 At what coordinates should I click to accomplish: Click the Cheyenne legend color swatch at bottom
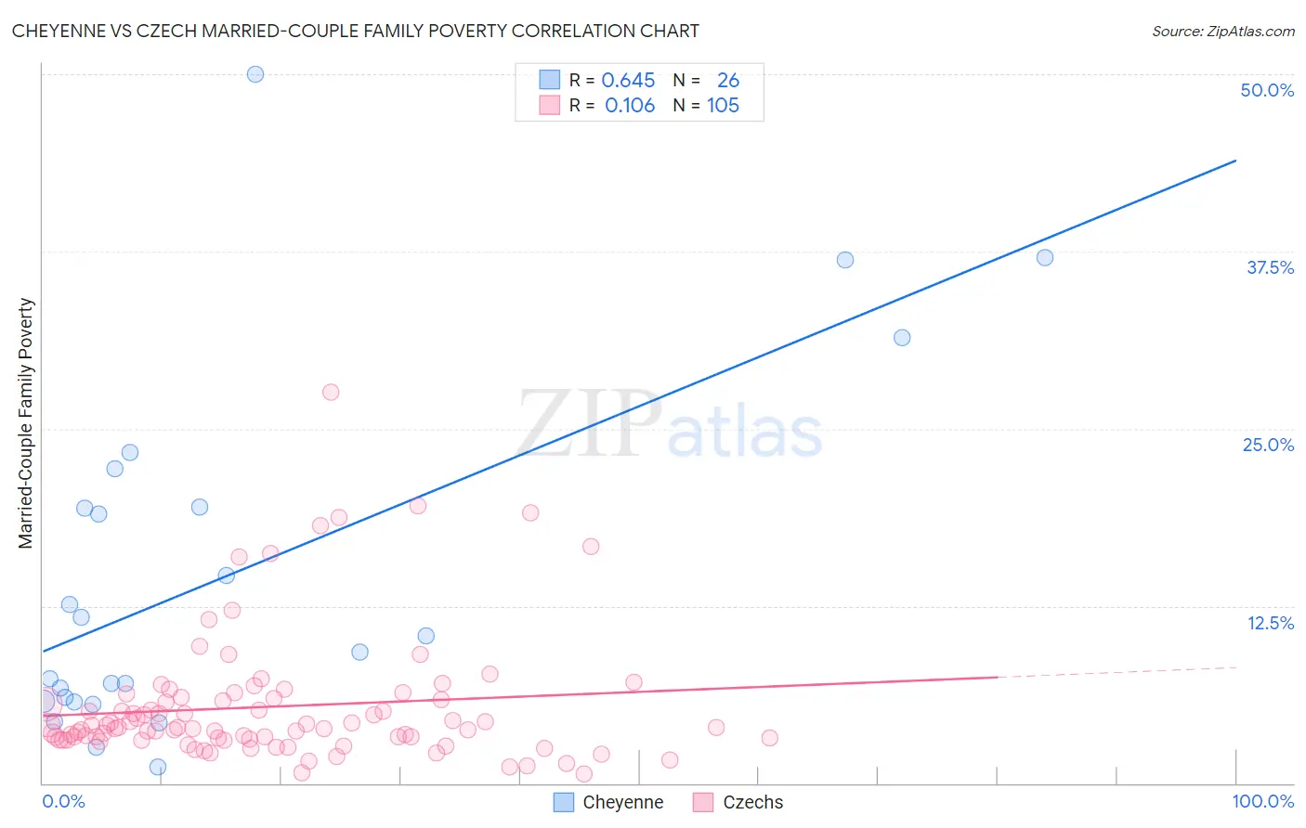tap(564, 802)
